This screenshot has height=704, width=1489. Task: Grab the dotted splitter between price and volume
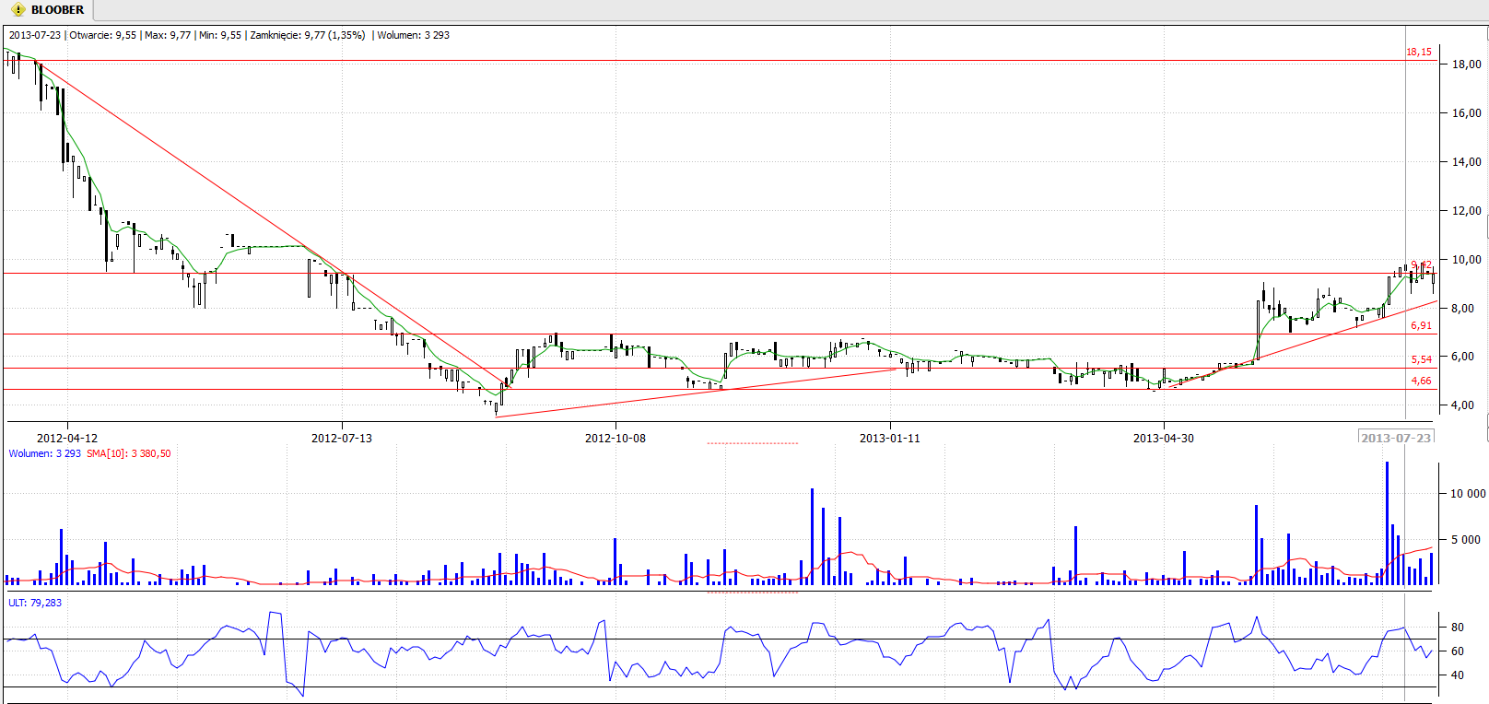click(x=753, y=443)
